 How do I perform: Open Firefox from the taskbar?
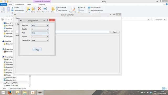point(10,93)
